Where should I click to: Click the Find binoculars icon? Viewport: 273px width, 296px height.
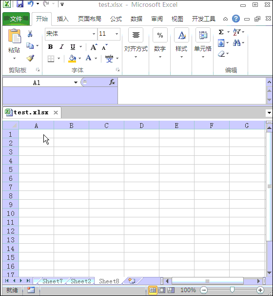tap(236, 43)
